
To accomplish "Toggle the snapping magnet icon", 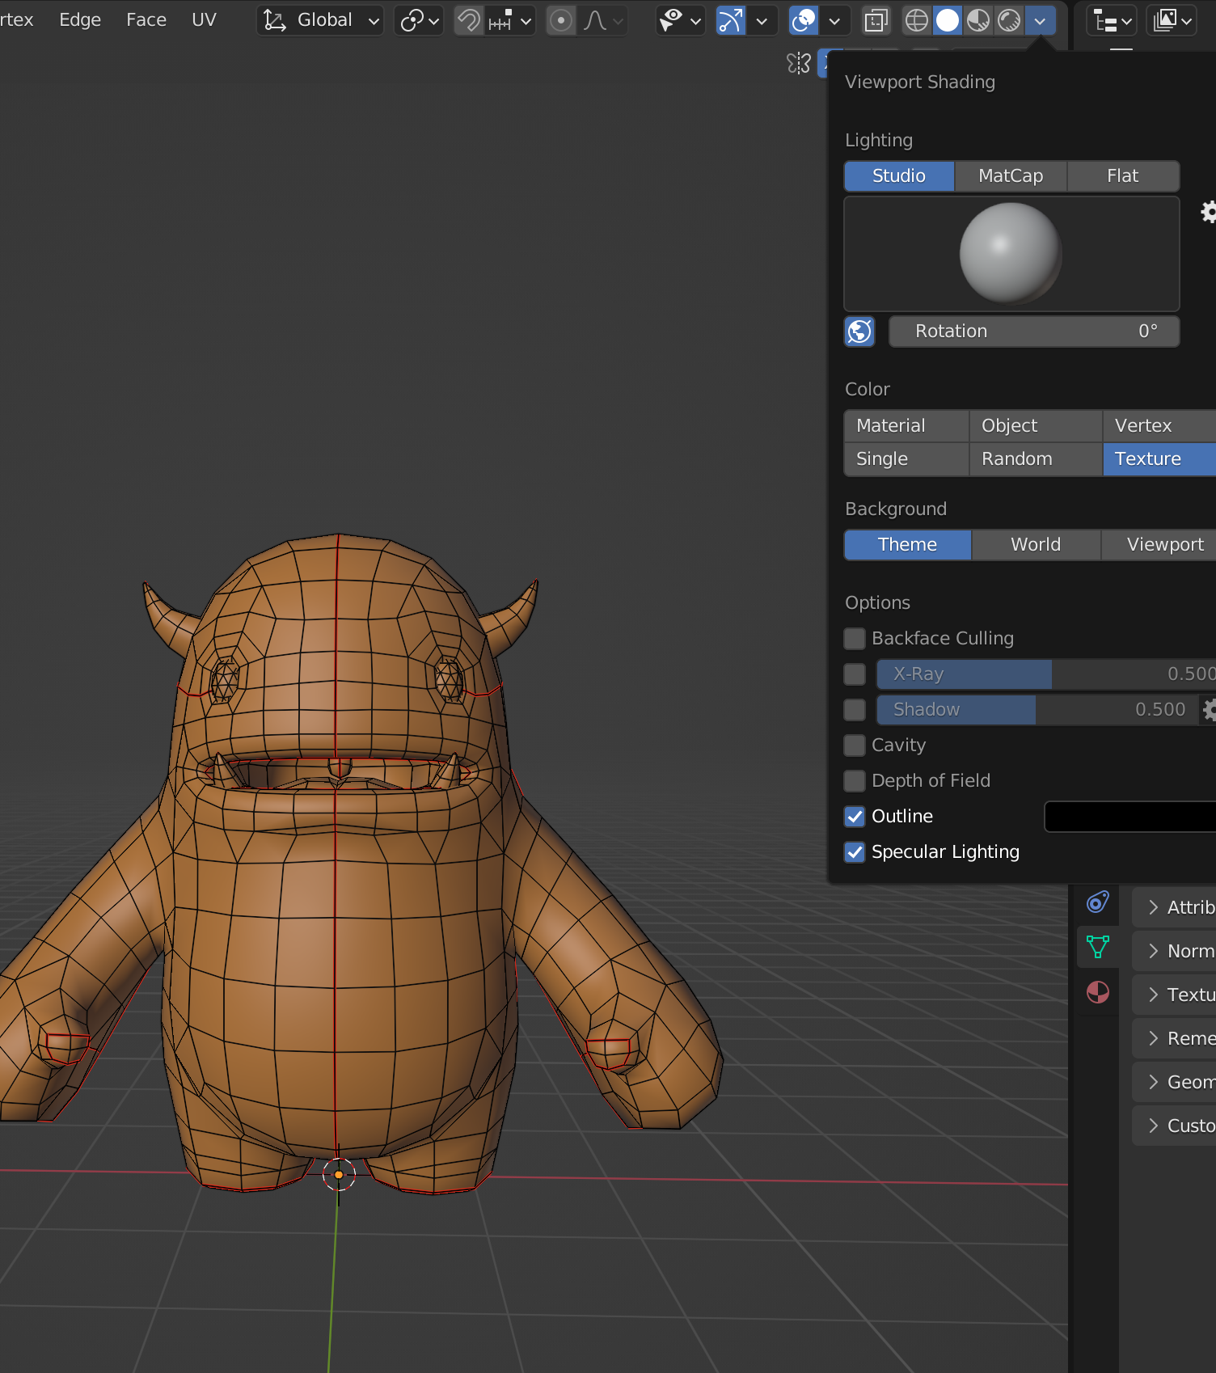I will [469, 20].
